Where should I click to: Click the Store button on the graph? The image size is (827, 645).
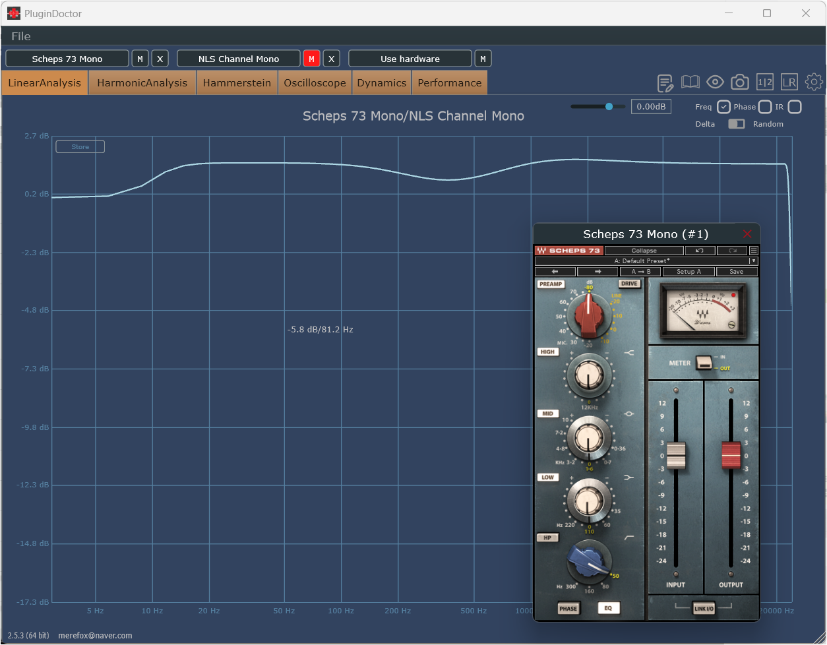(80, 146)
